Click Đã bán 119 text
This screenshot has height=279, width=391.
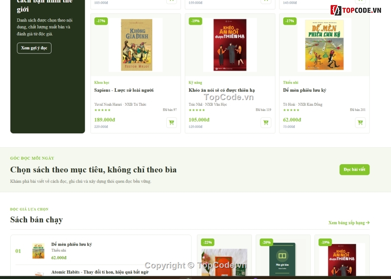coord(263,110)
